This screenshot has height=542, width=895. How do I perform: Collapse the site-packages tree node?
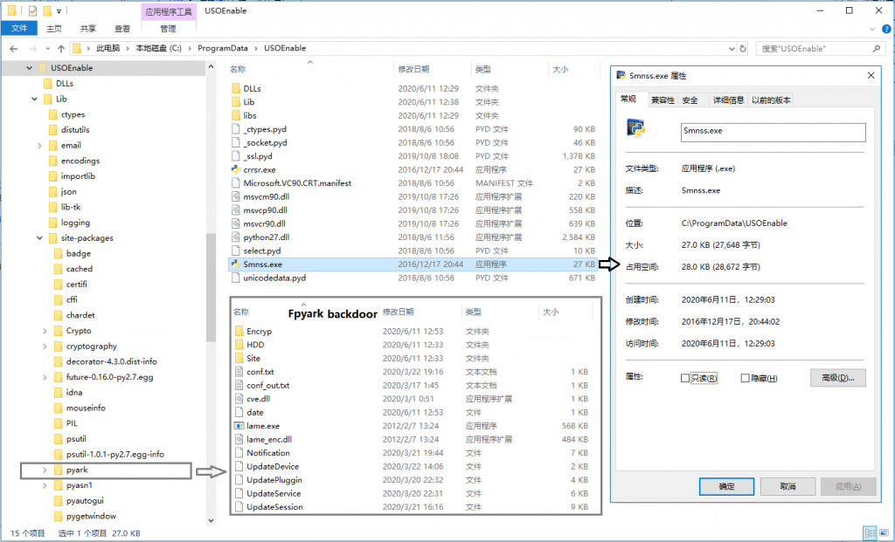40,238
